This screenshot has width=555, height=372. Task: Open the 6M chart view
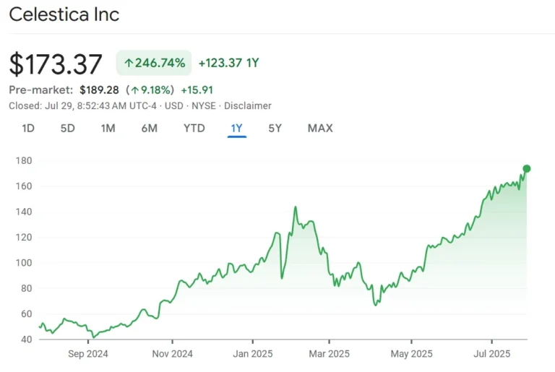pos(150,128)
